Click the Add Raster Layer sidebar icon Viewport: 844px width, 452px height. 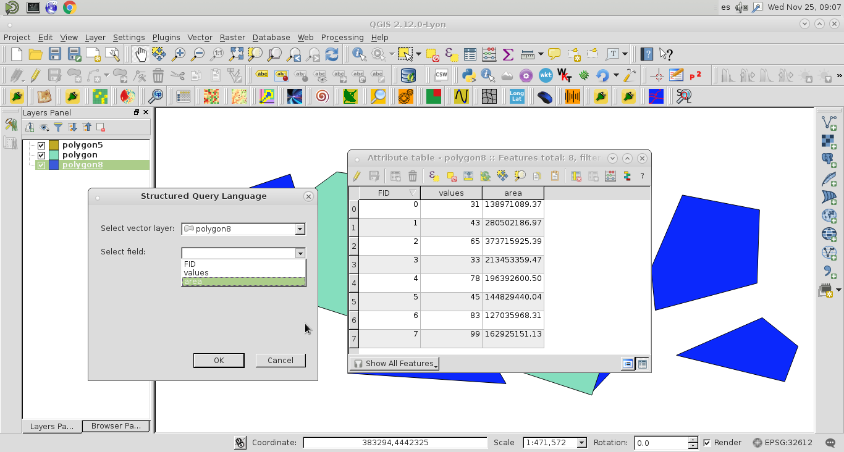click(829, 141)
